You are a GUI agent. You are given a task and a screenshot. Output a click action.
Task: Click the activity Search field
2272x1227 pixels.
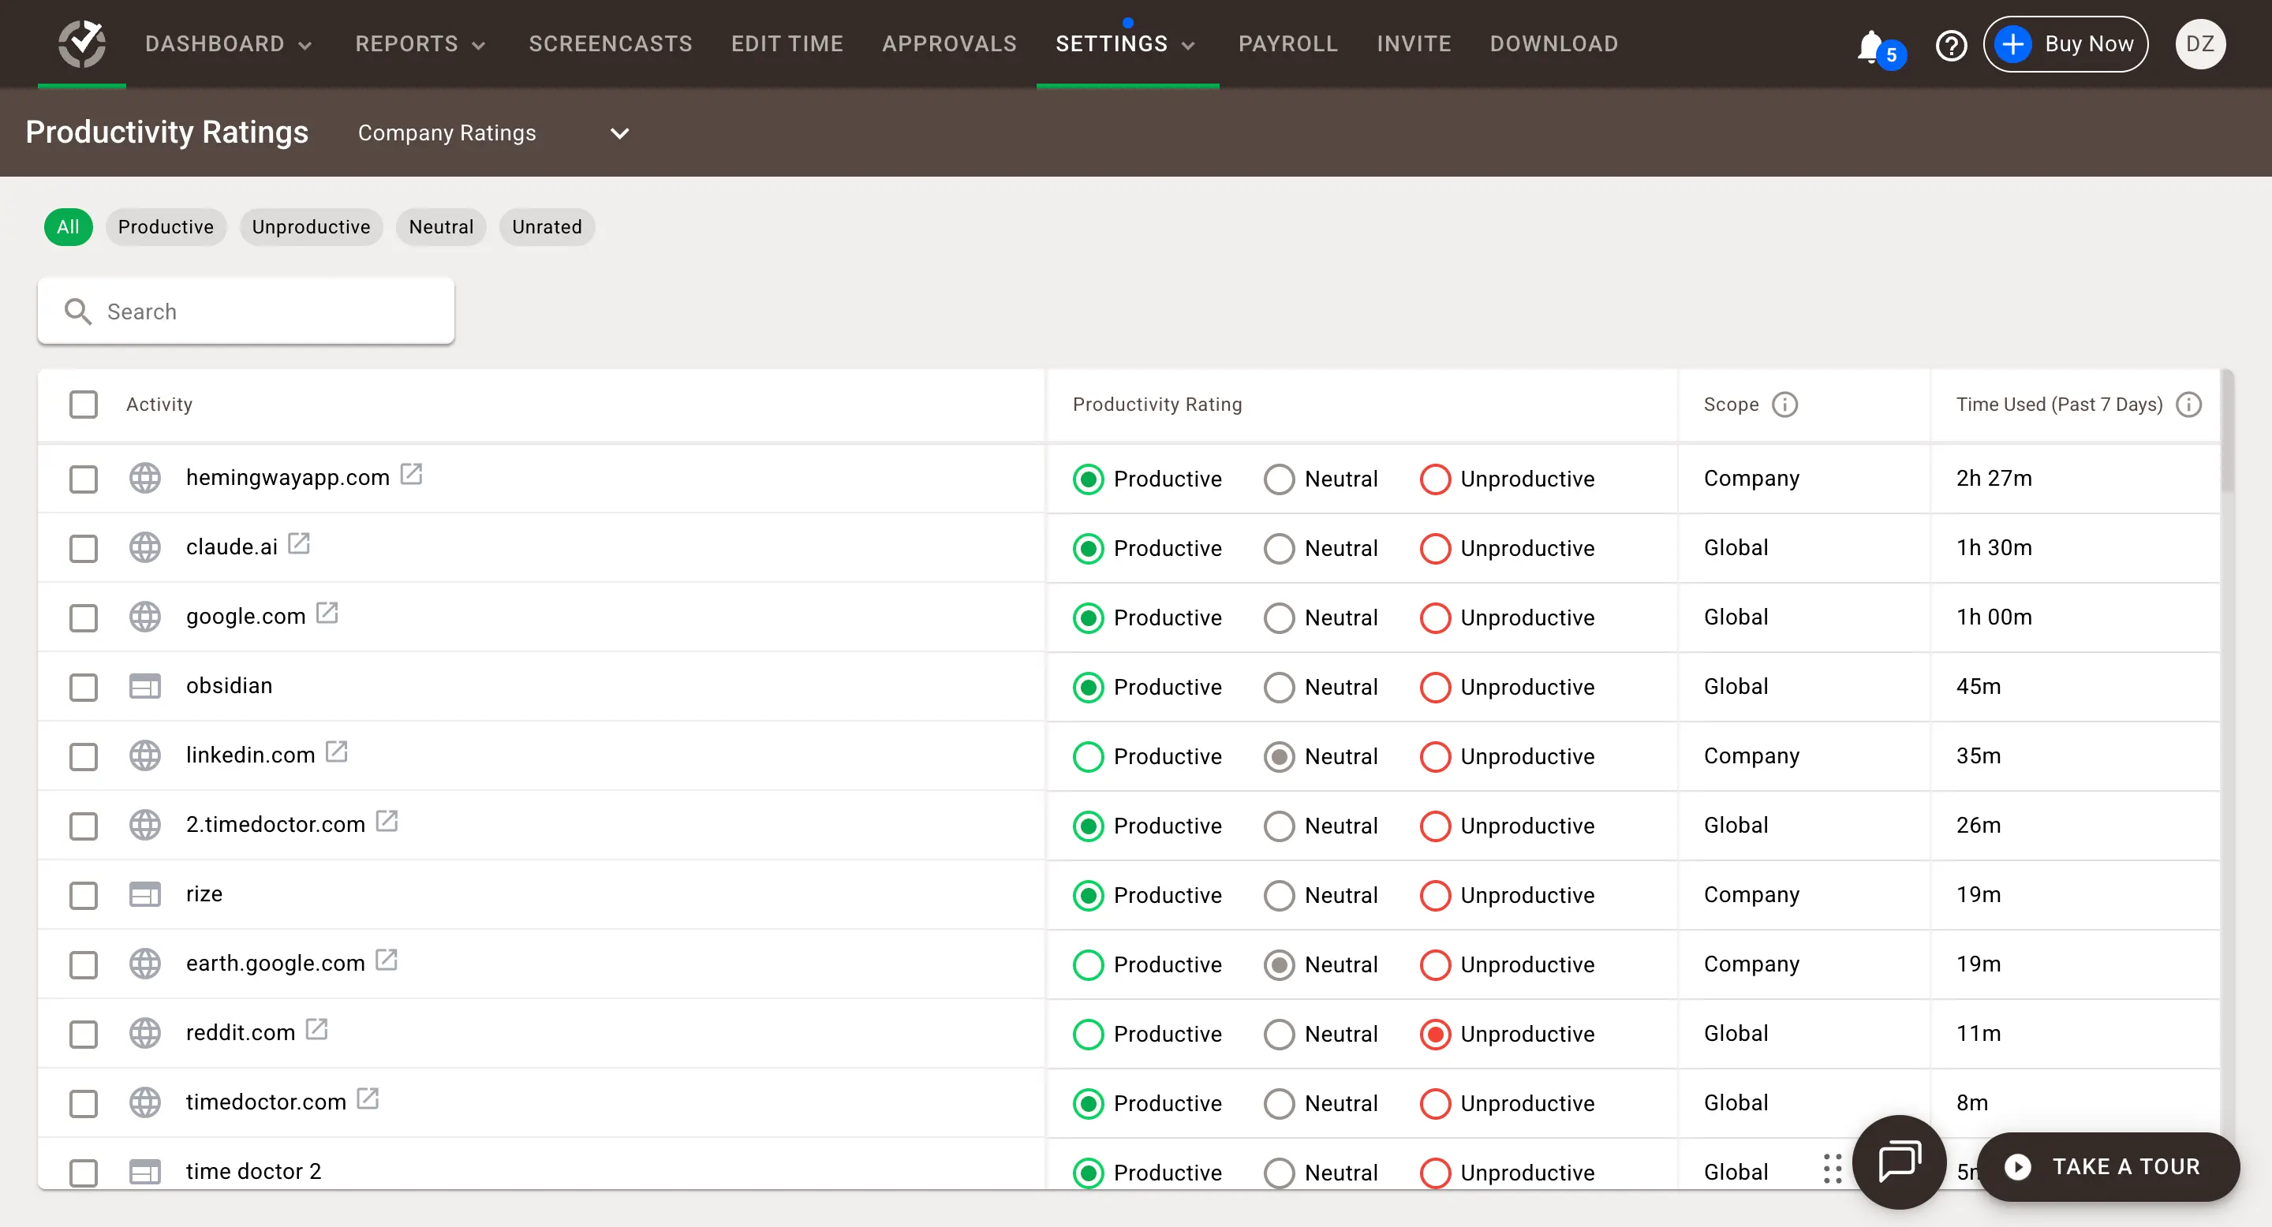click(246, 311)
